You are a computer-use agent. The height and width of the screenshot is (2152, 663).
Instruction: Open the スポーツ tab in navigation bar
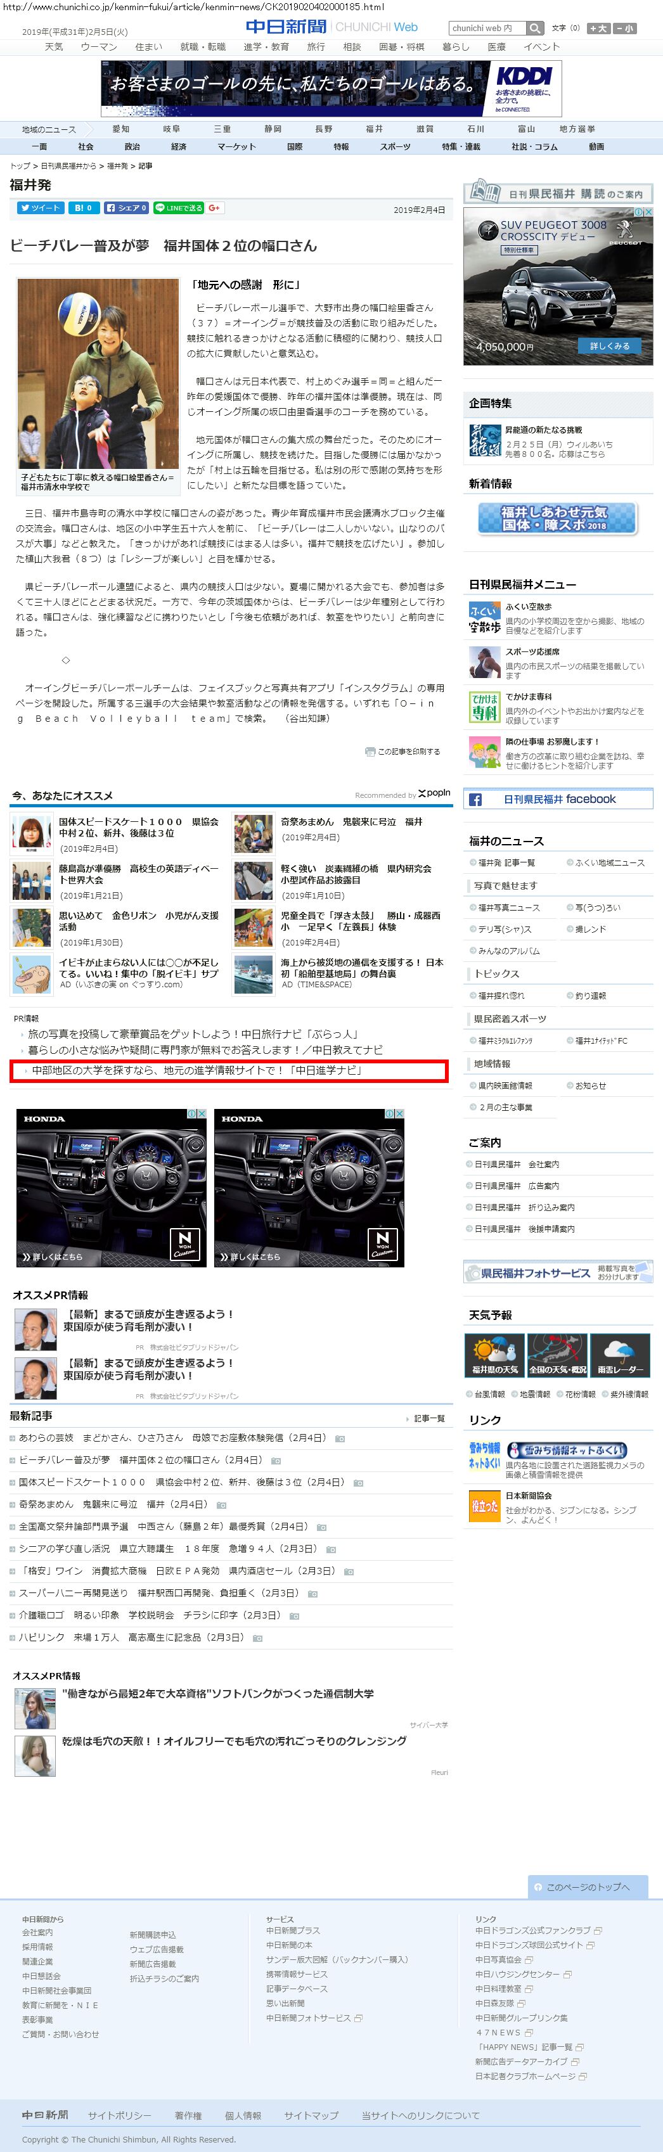coord(395,147)
